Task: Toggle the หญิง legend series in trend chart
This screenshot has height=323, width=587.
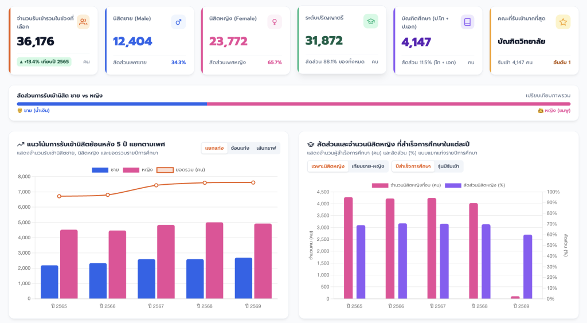Action: [x=138, y=170]
